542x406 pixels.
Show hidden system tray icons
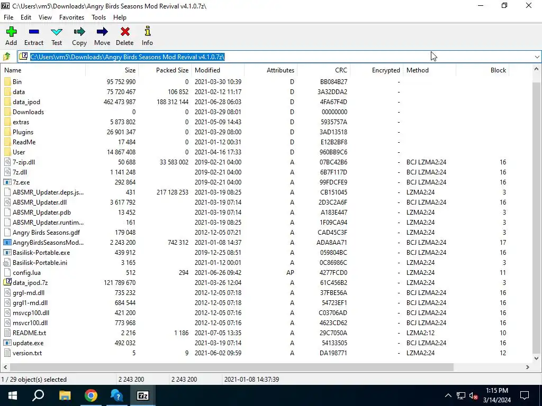click(x=448, y=395)
